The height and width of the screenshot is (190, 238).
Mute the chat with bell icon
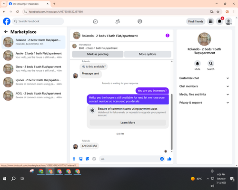[x=198, y=64]
